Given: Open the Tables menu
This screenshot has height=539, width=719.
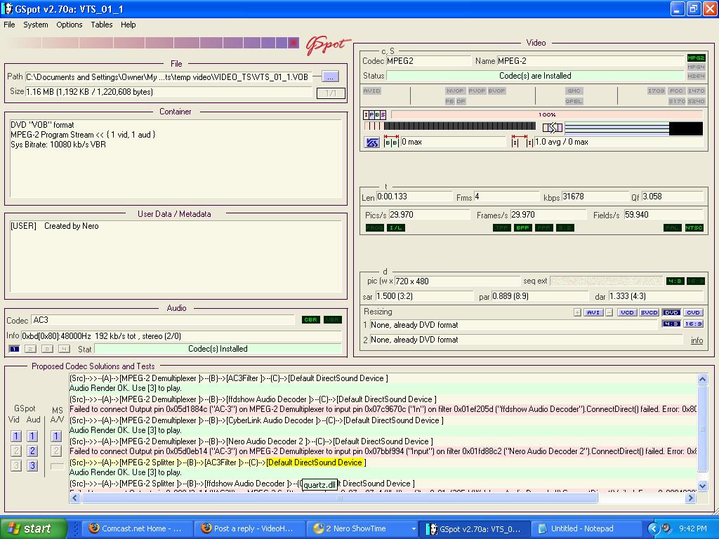Looking at the screenshot, I should (101, 25).
